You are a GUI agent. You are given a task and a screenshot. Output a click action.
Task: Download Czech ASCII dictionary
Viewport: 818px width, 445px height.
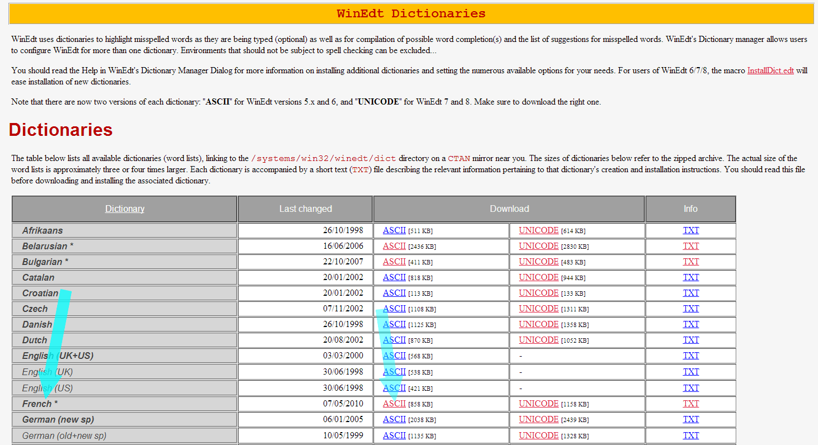[394, 309]
